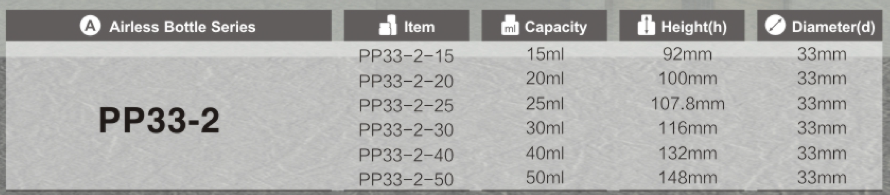Image resolution: width=890 pixels, height=195 pixels.
Task: Click the ml bottle icon beside Capacity
Action: 510,25
